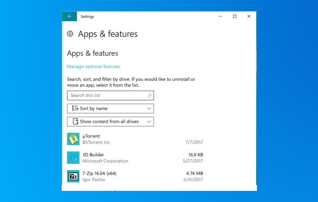Minimize the Settings window
Viewport: 318px width, 202px height.
tap(221, 17)
